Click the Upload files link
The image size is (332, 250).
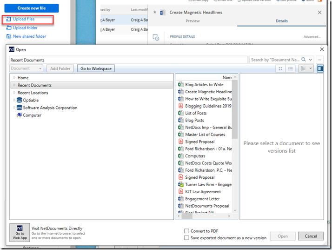coord(24,19)
